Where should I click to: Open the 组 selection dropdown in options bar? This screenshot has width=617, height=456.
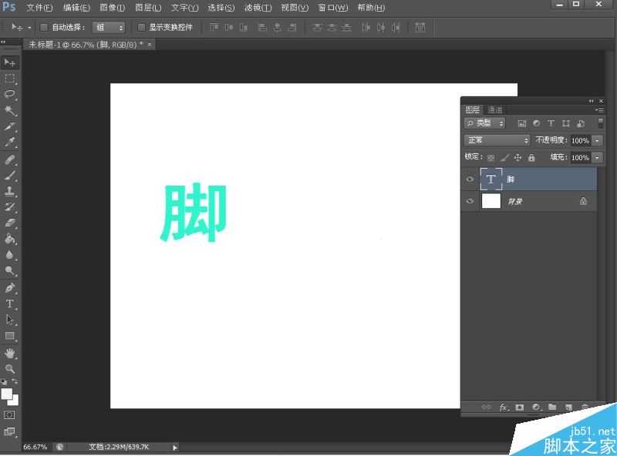(x=108, y=27)
